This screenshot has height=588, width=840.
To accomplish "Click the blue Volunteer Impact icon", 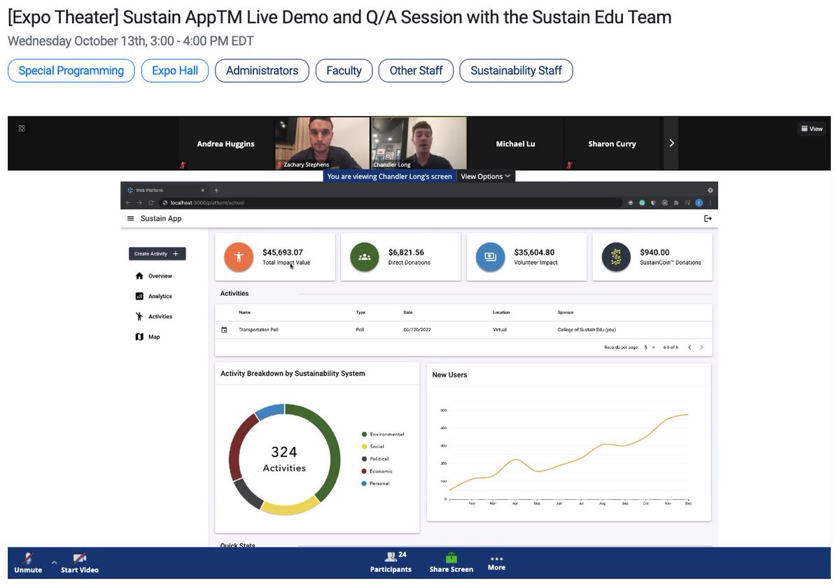I will pyautogui.click(x=490, y=257).
